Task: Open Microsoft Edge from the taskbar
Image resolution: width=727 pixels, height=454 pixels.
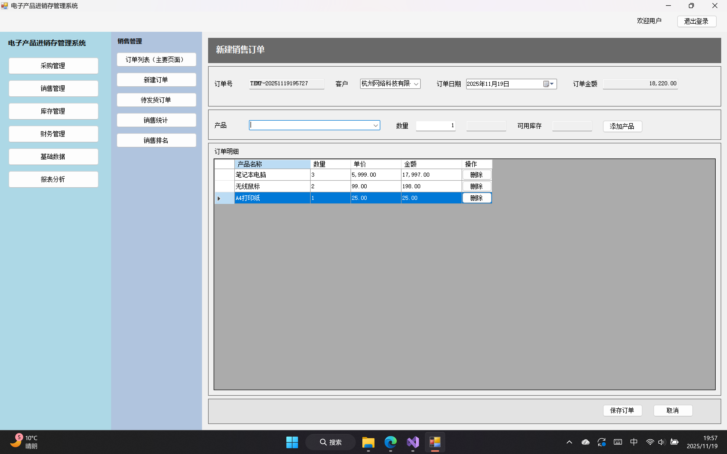Action: click(x=390, y=442)
